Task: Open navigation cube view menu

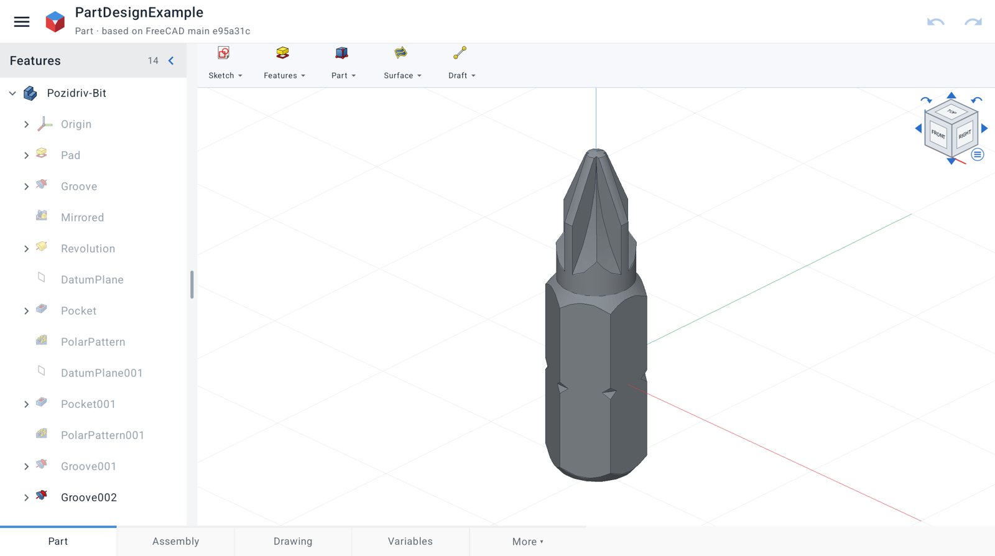Action: click(x=978, y=155)
